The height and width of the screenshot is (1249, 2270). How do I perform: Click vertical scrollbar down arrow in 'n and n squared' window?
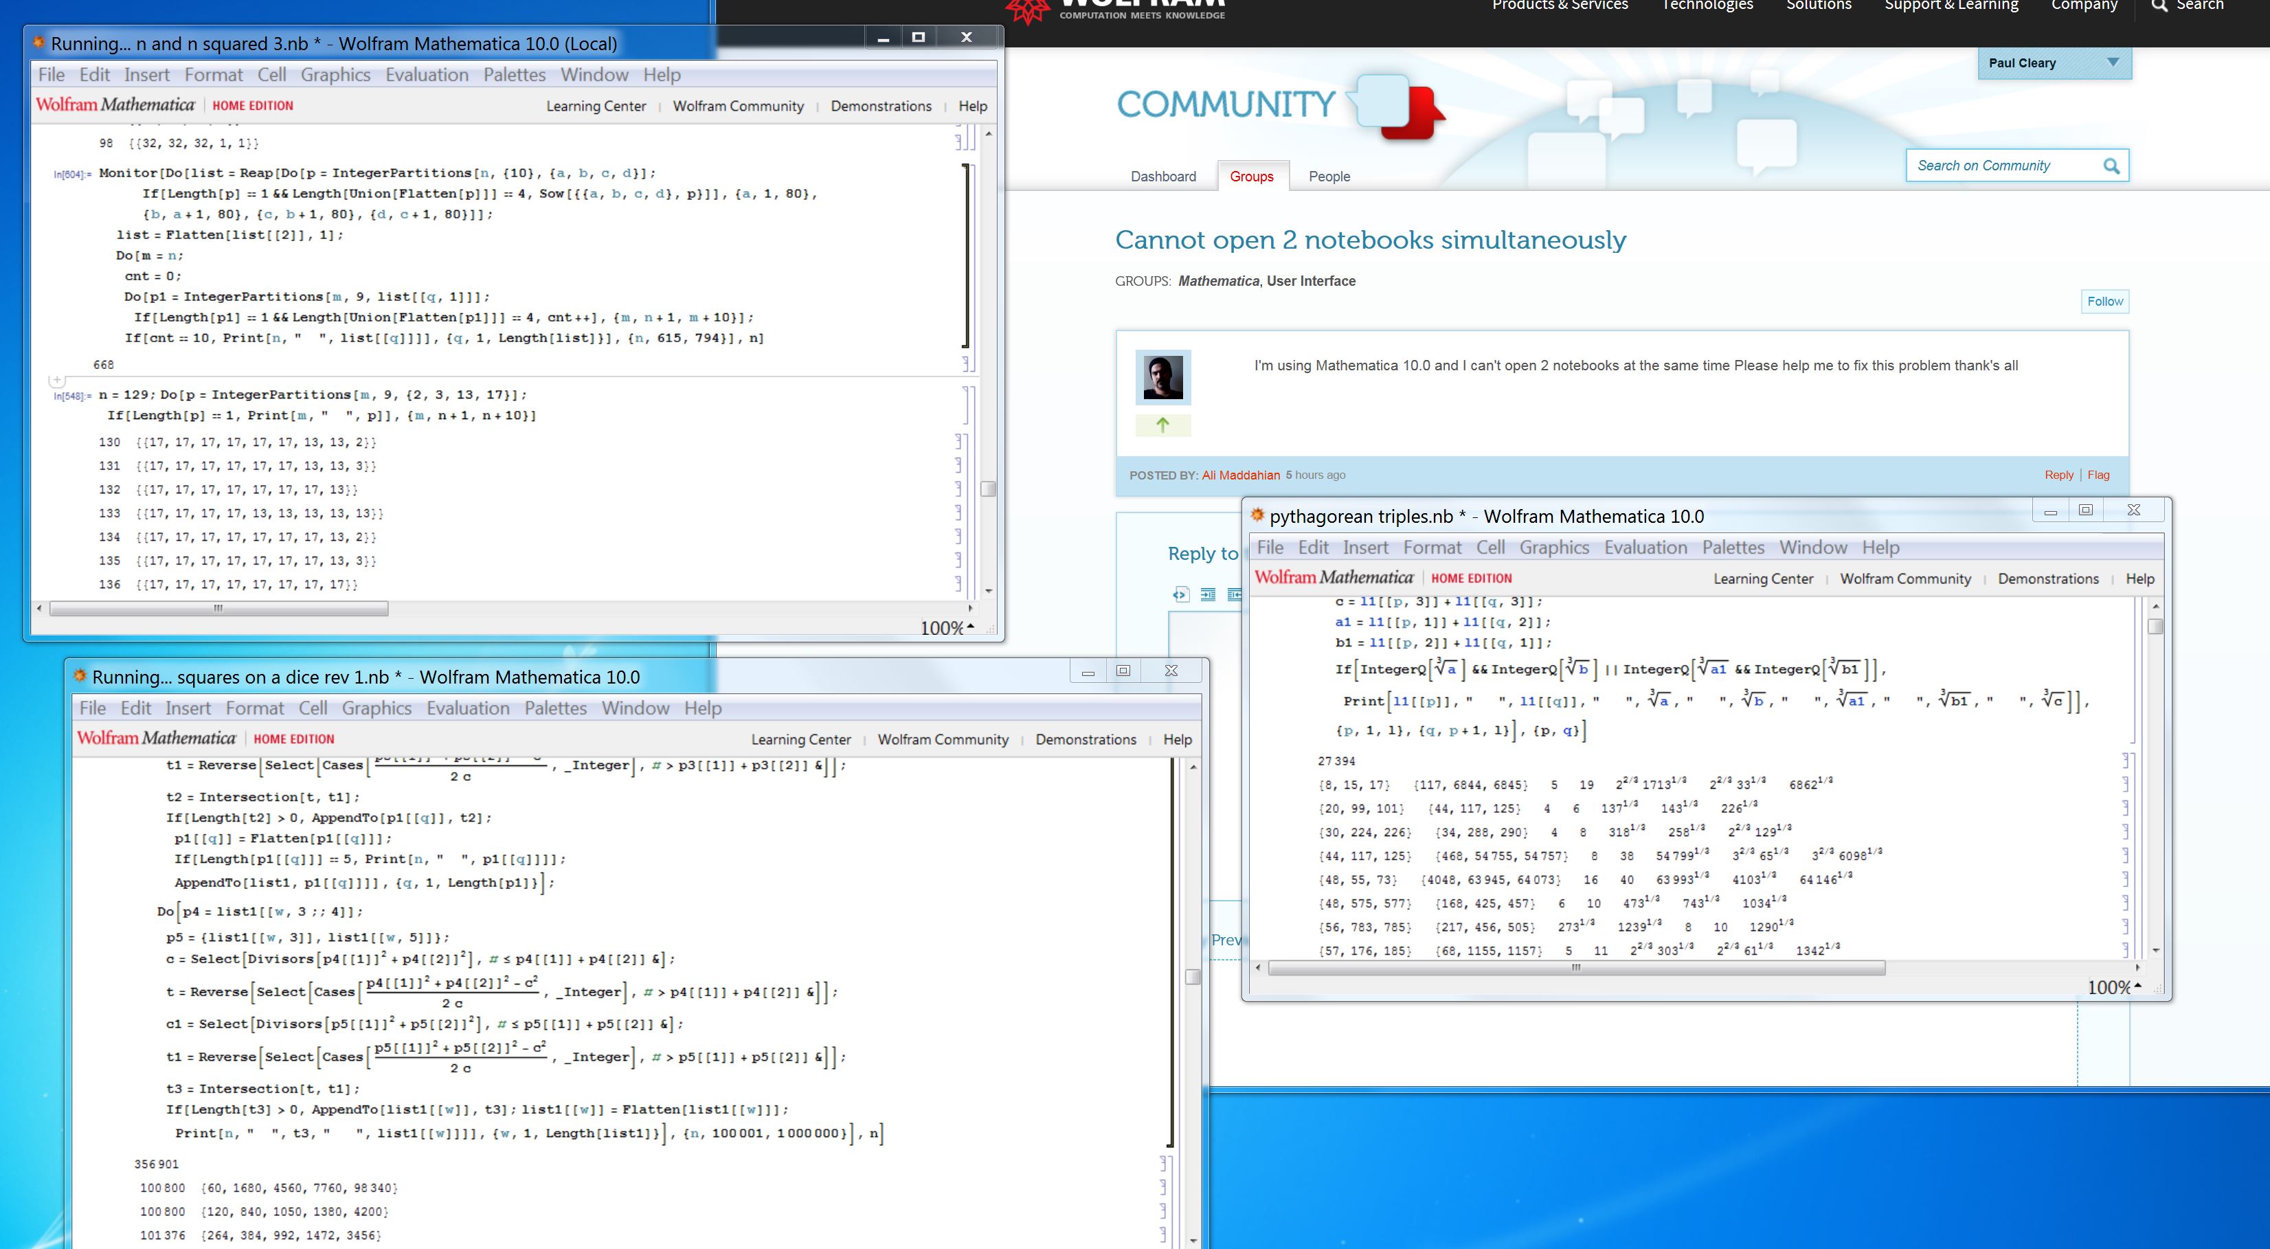(x=989, y=591)
